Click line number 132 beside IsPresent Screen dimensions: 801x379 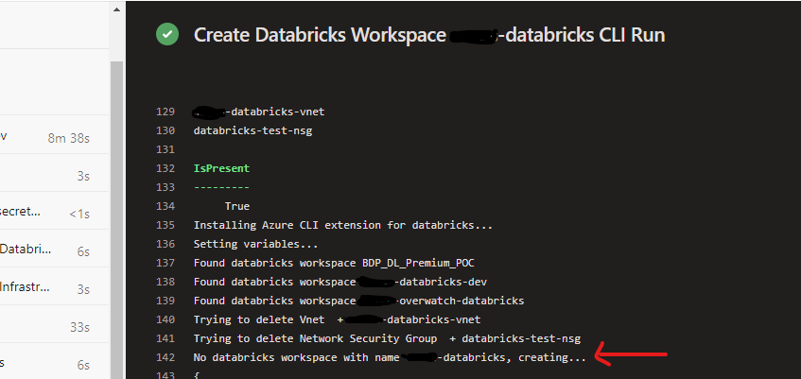pos(165,168)
